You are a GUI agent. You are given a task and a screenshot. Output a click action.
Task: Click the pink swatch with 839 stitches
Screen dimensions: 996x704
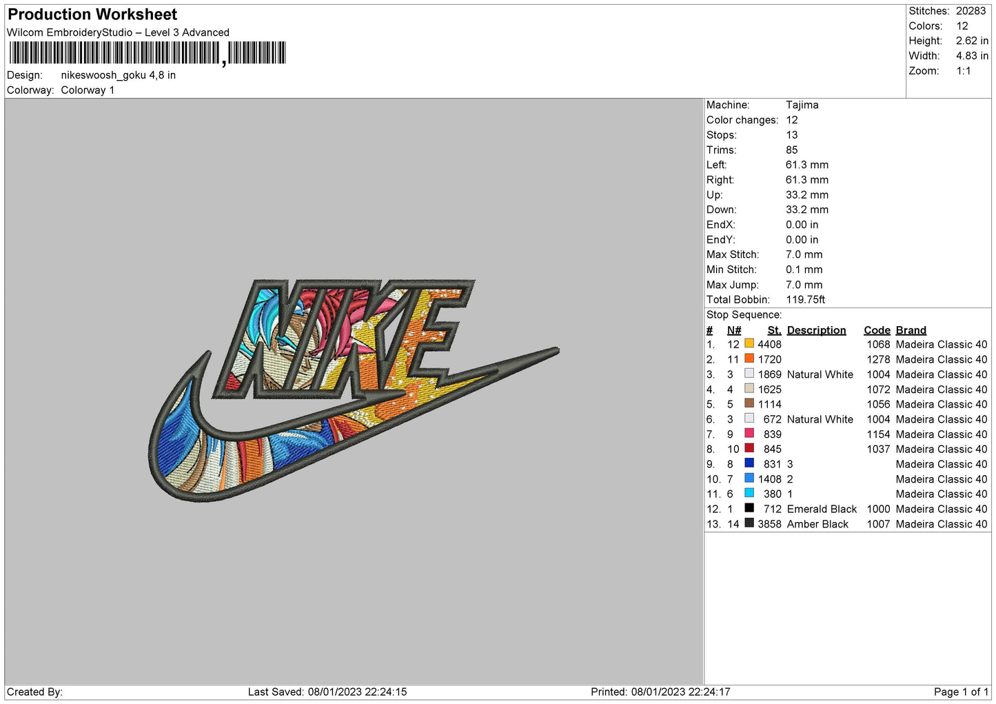[749, 434]
